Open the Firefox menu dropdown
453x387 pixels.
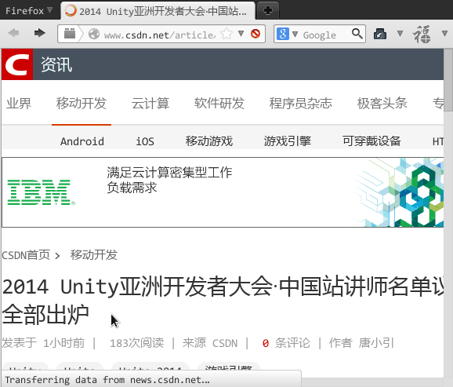point(28,11)
